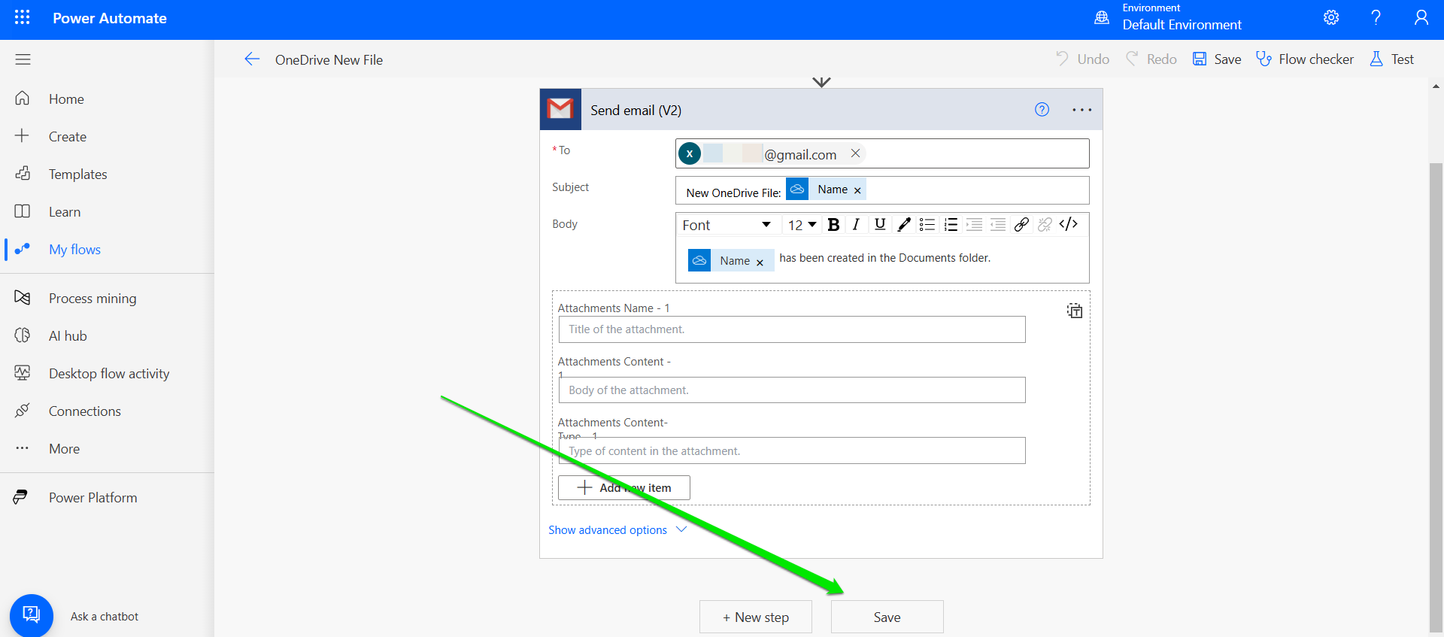Click Attachments Name title field
The height and width of the screenshot is (637, 1444).
click(x=792, y=329)
